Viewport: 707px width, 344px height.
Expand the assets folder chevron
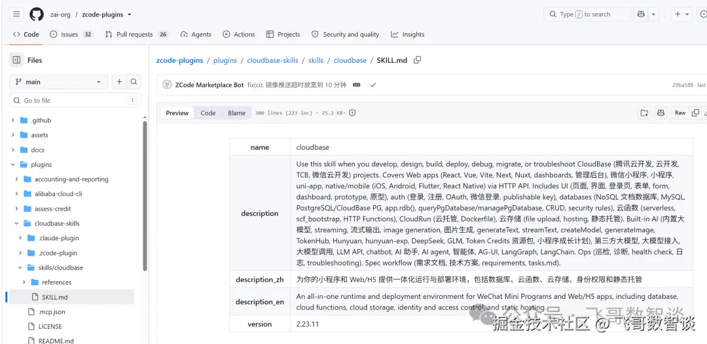pyautogui.click(x=12, y=135)
